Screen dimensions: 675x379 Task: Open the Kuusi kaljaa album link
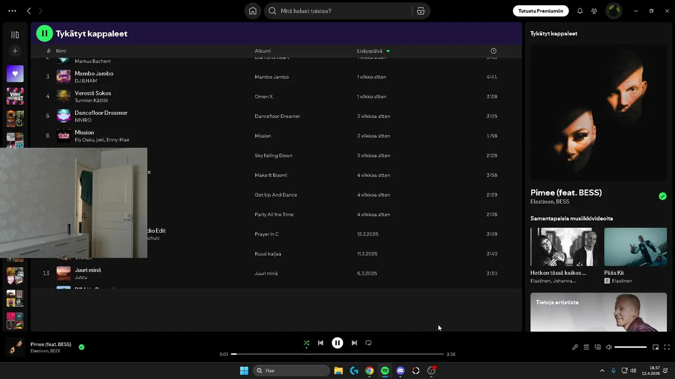(x=268, y=254)
